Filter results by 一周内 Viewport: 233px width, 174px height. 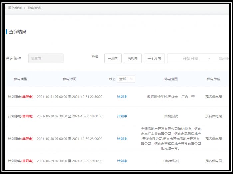click(113, 58)
